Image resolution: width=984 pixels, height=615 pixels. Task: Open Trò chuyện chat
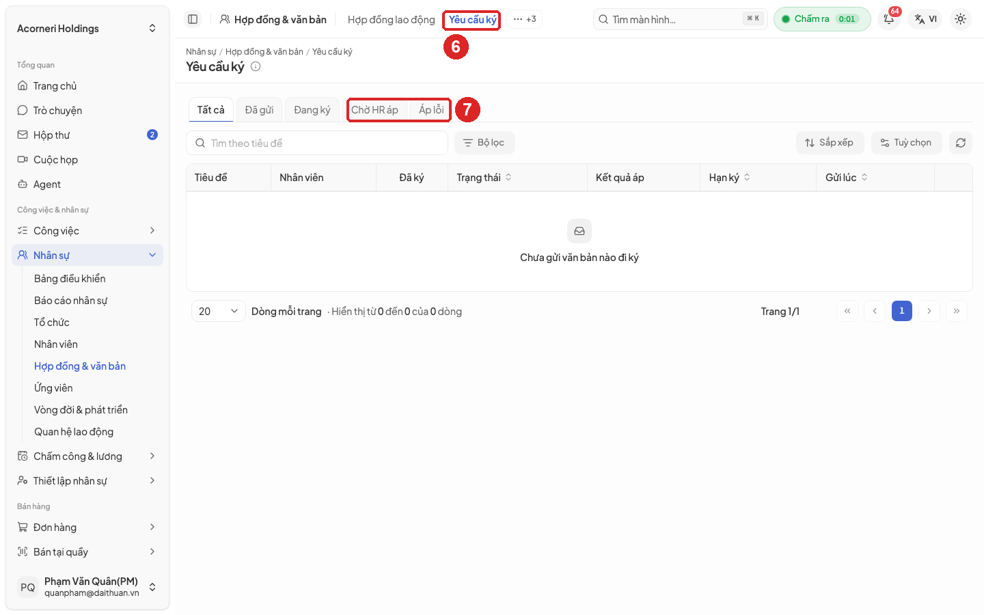pos(87,111)
